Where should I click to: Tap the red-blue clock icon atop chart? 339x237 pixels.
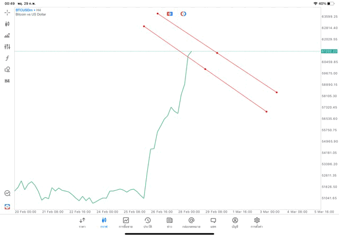183,14
